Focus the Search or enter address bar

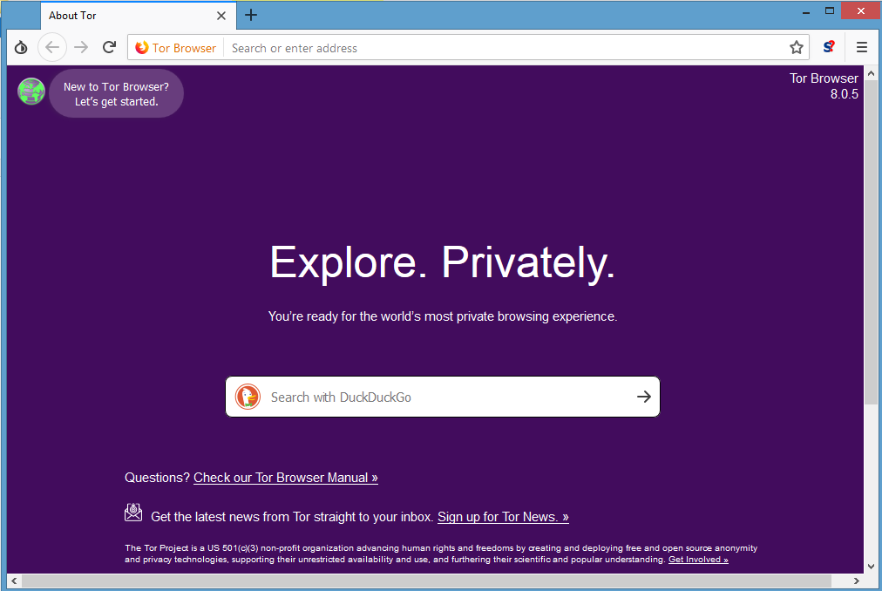tap(505, 48)
